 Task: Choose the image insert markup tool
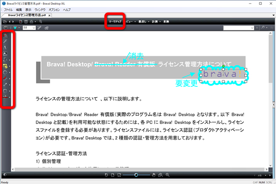tap(5, 54)
